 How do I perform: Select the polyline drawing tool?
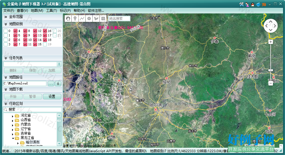(x=82, y=18)
